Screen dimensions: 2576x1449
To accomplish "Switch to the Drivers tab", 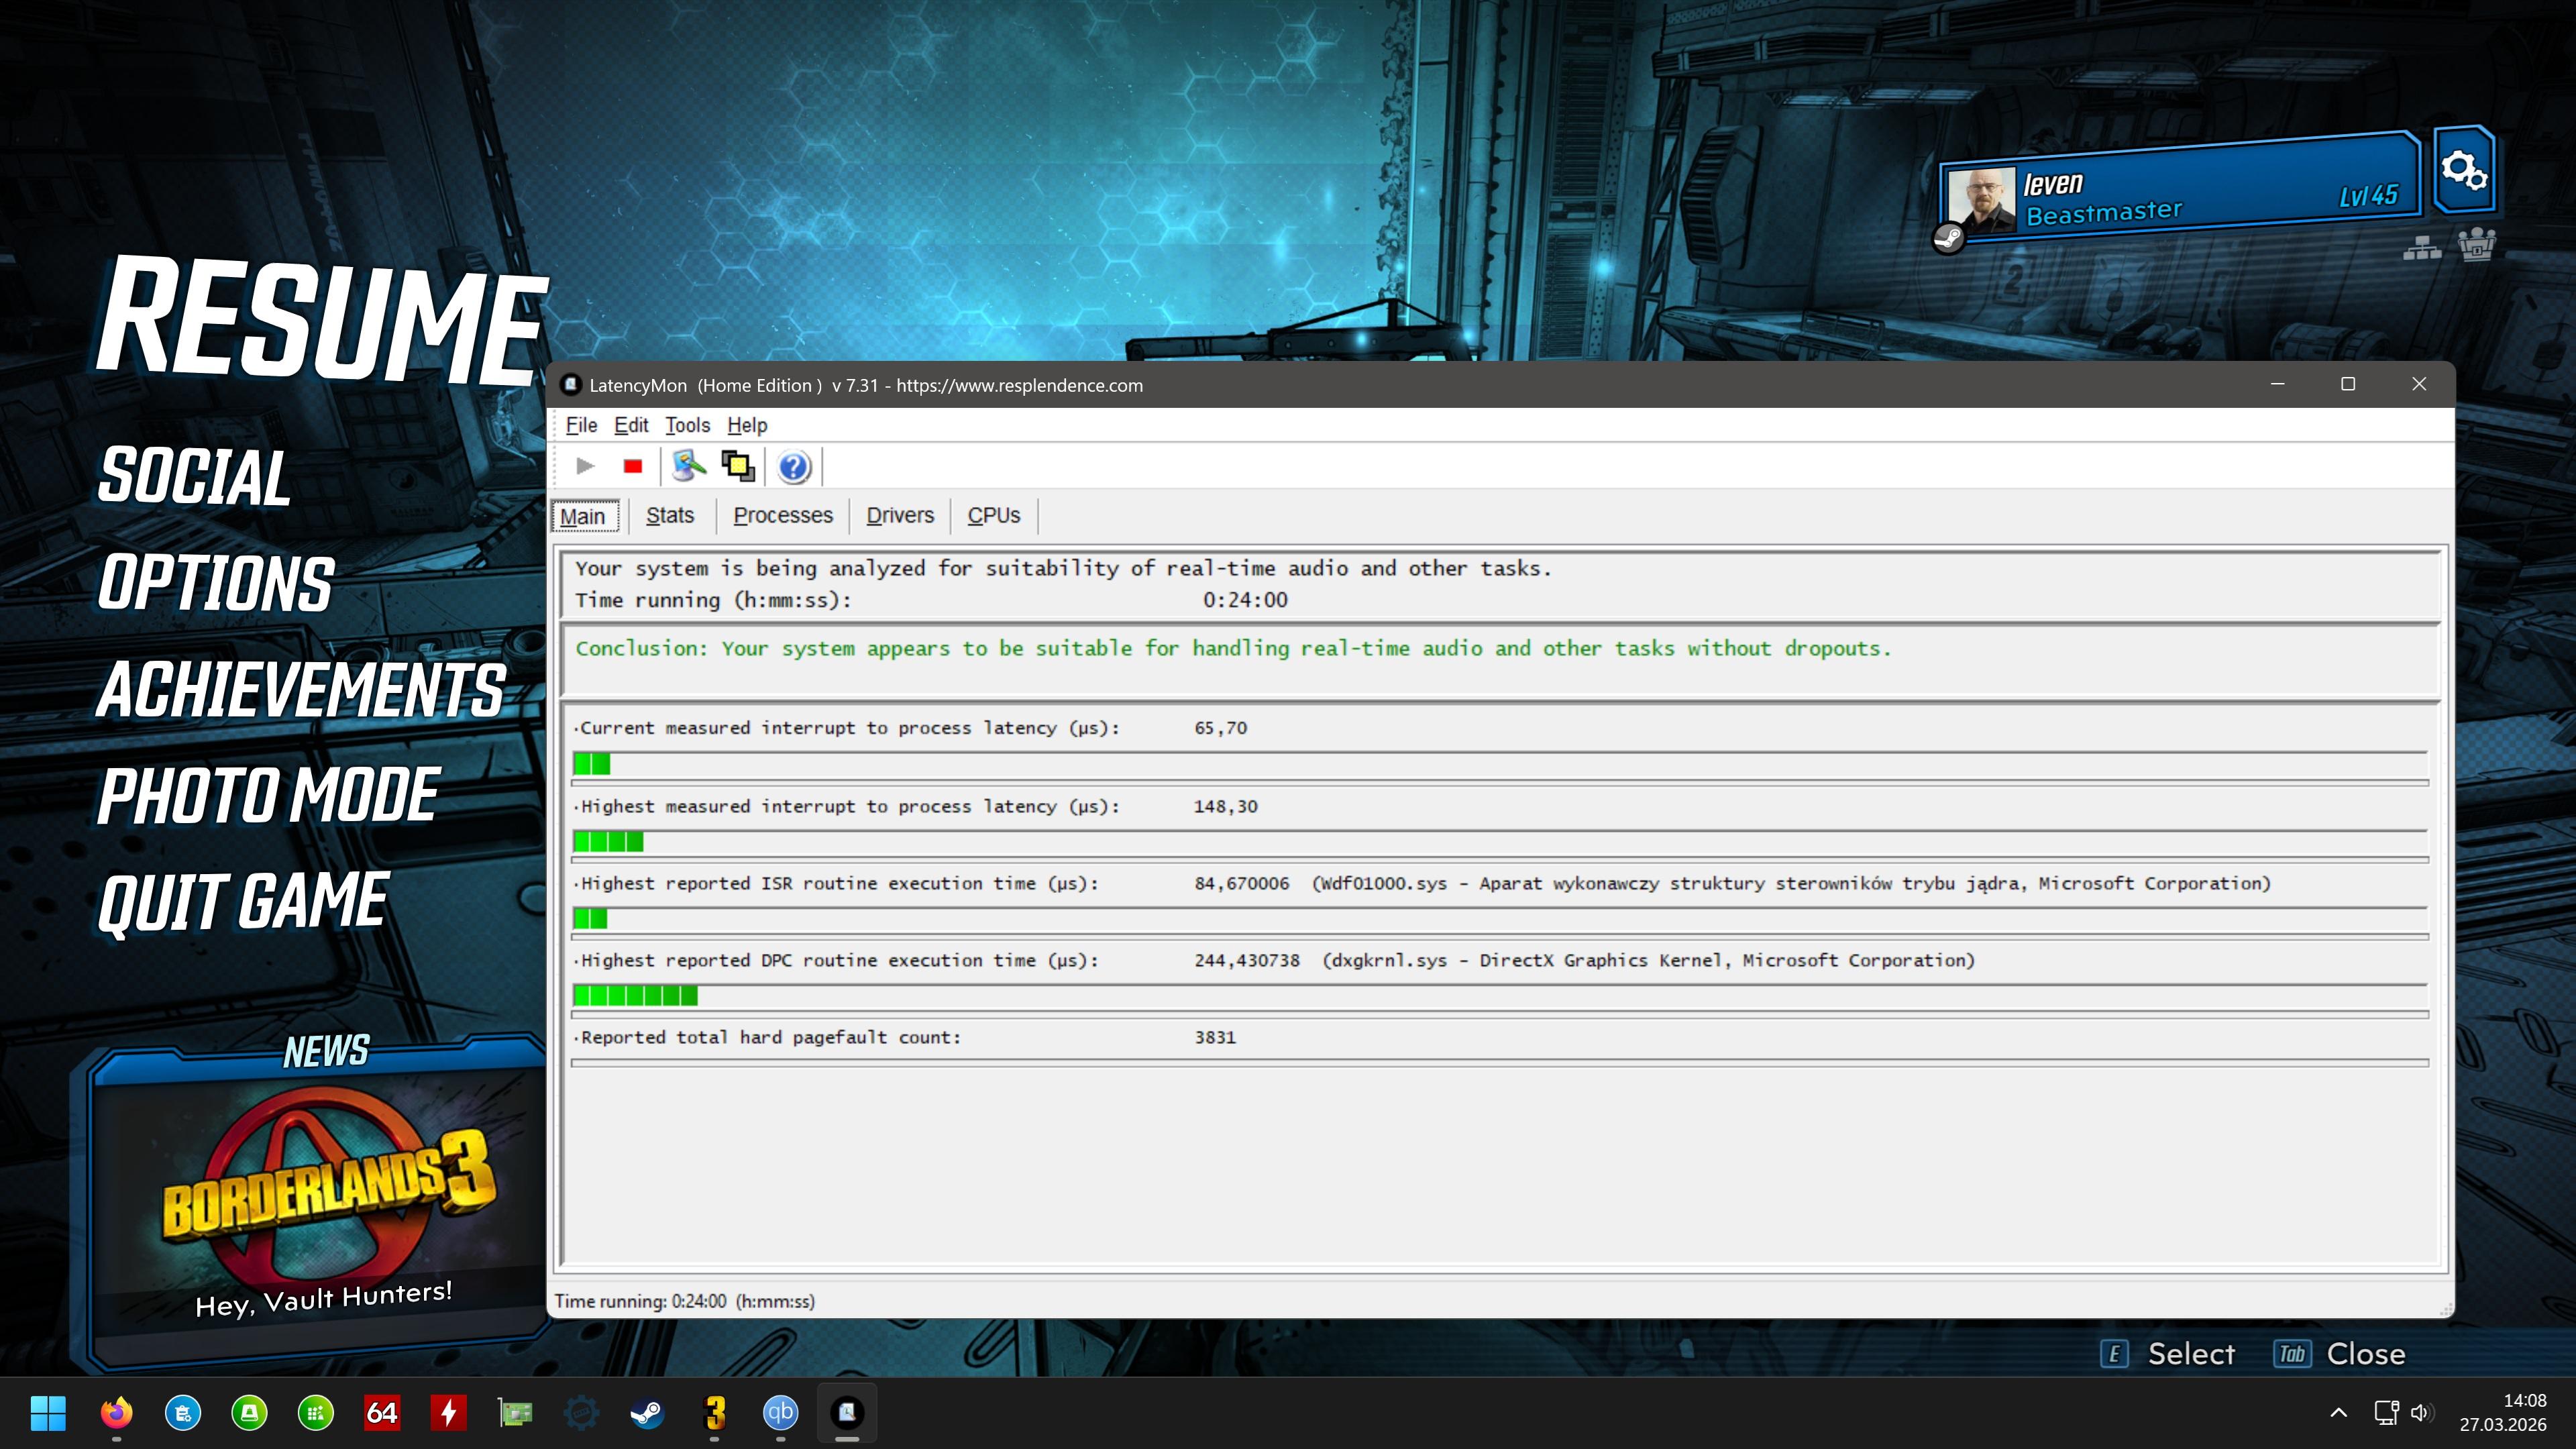I will tap(899, 516).
